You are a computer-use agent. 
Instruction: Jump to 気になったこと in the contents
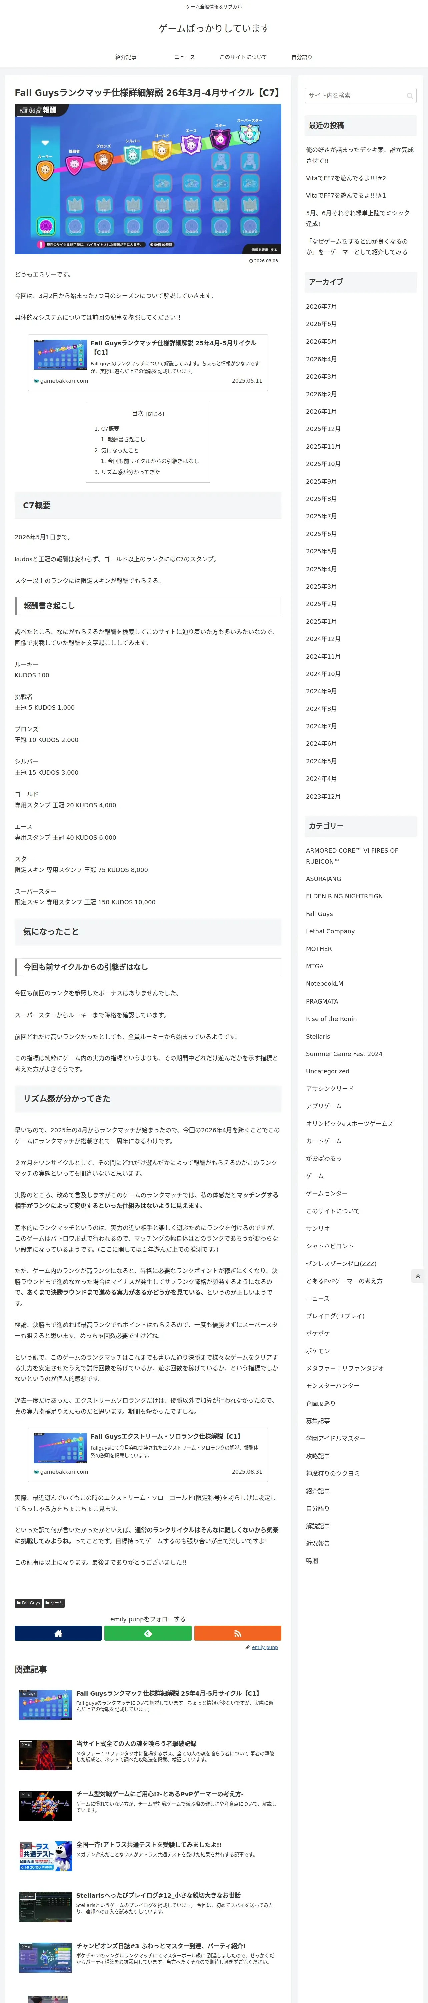coord(120,450)
